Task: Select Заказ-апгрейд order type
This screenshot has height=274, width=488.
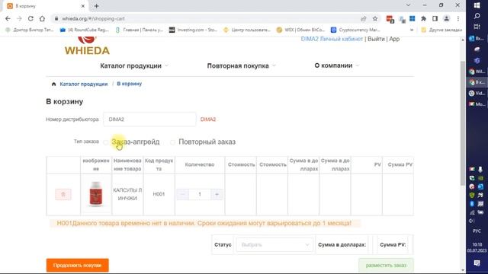Action: coord(105,142)
